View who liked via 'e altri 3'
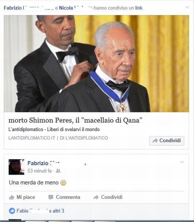This screenshot has width=194, height=222. [57, 211]
